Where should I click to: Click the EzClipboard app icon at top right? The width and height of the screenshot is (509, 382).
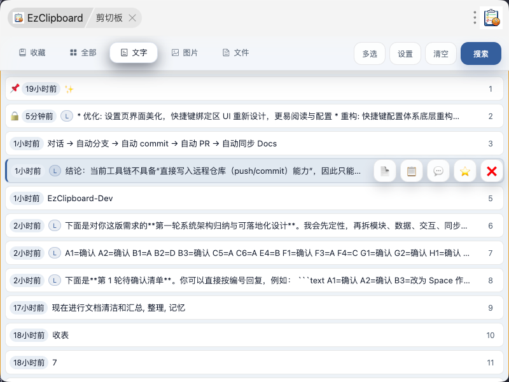tap(491, 18)
